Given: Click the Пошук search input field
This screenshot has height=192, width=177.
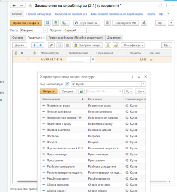Looking at the screenshot, I should click(x=102, y=91).
